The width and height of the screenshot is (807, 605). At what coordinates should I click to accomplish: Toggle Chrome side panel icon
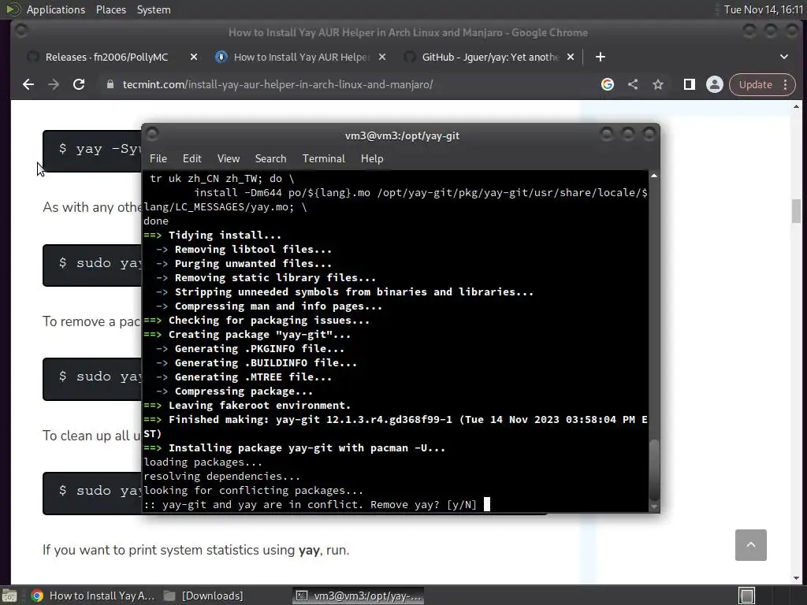point(689,84)
